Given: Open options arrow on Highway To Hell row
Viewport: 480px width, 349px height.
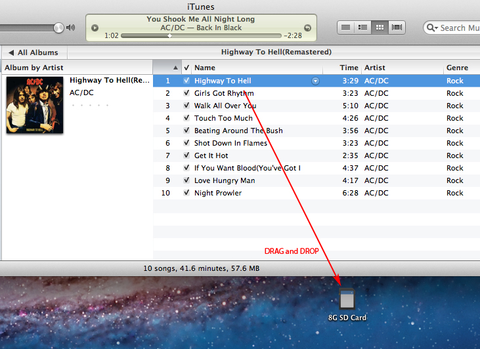Looking at the screenshot, I should click(x=315, y=81).
